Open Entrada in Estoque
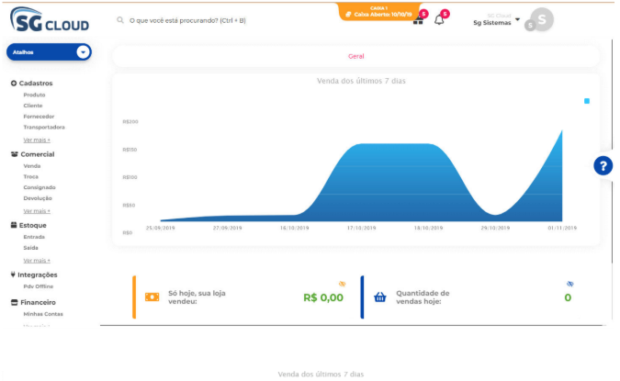The image size is (620, 381). [34, 237]
